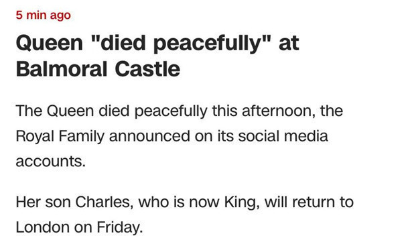402x244 pixels.
Task: Click the word 'King' in the second paragraph
Action: 241,202
